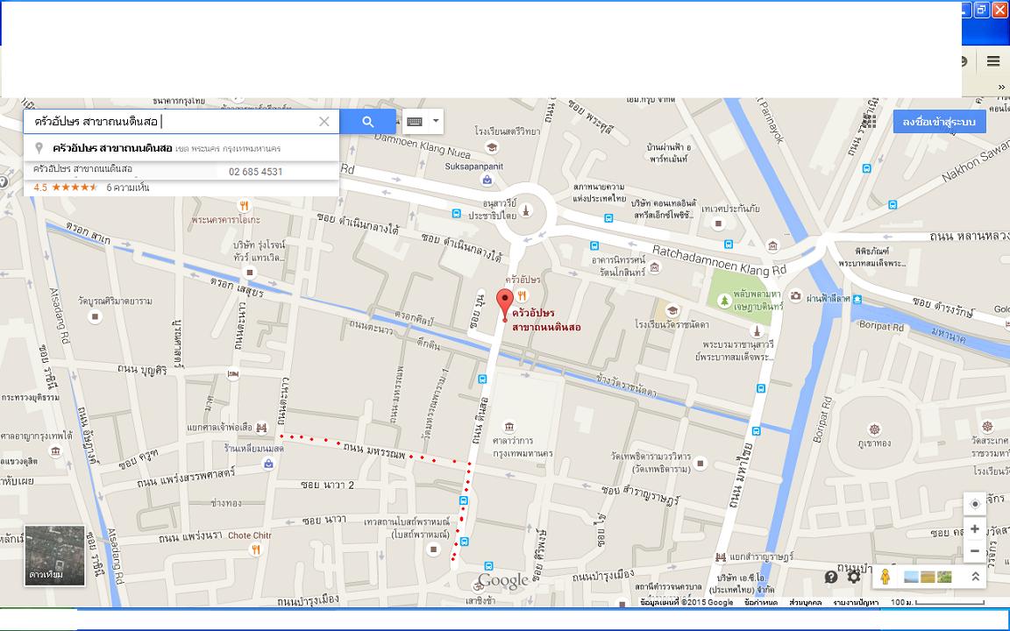Open the map settings gear

tap(854, 577)
